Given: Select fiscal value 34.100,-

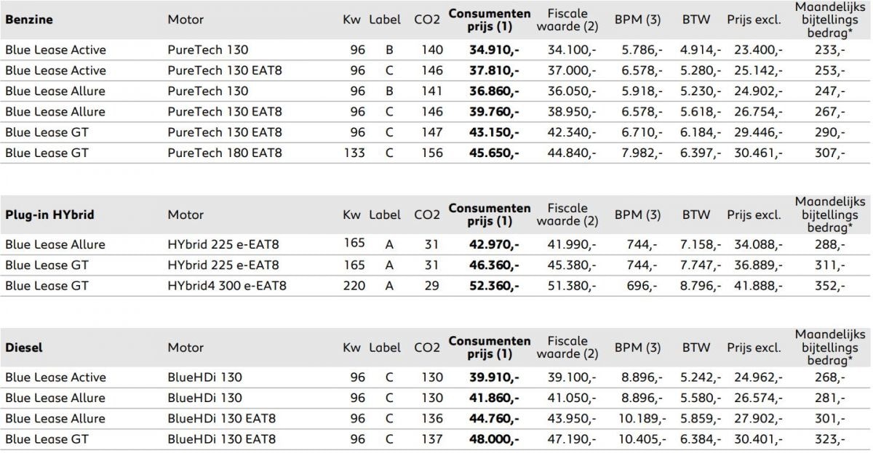Looking at the screenshot, I should coord(572,50).
